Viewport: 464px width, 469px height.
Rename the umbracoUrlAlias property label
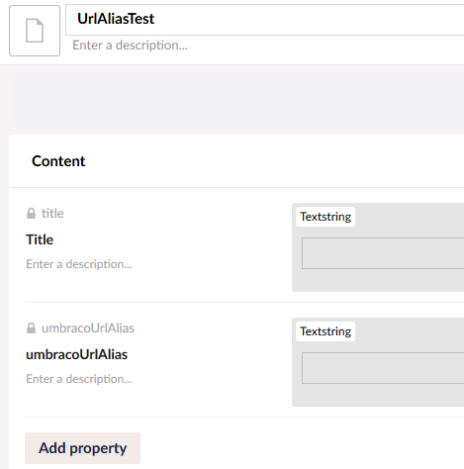coord(77,354)
